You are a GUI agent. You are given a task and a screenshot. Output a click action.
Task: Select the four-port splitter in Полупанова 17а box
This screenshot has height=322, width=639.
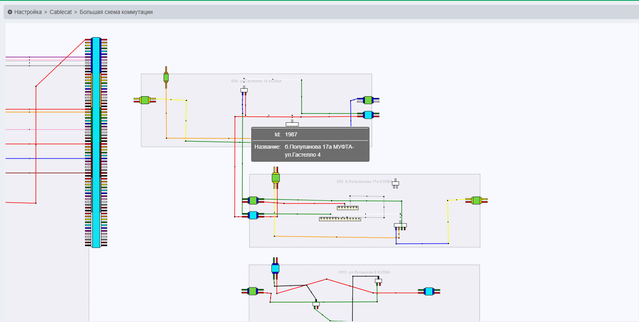400,225
